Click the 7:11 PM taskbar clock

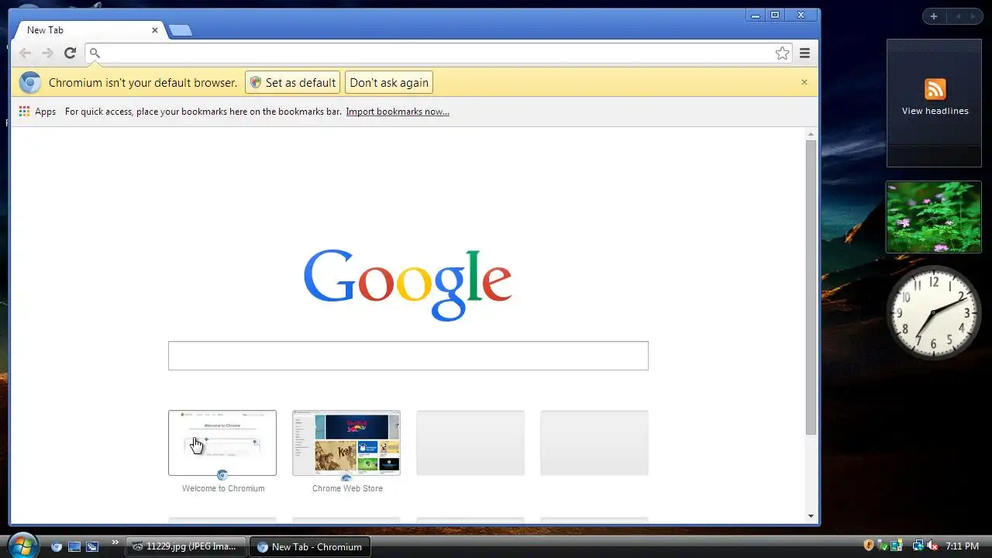[962, 546]
